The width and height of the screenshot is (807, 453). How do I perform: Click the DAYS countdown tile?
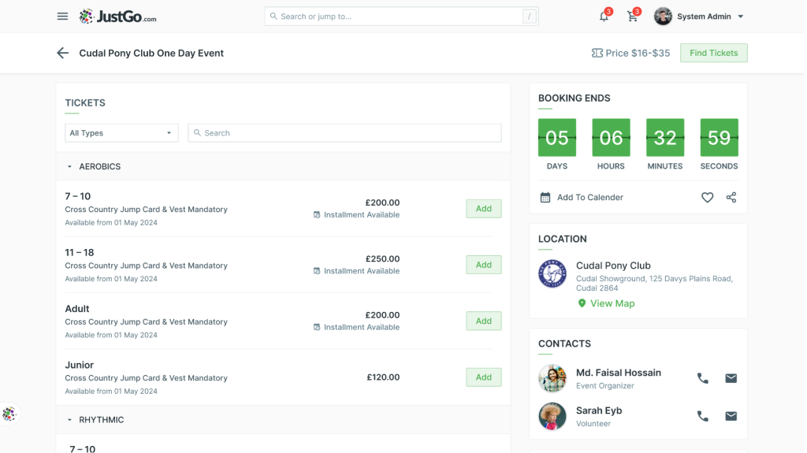(x=557, y=137)
